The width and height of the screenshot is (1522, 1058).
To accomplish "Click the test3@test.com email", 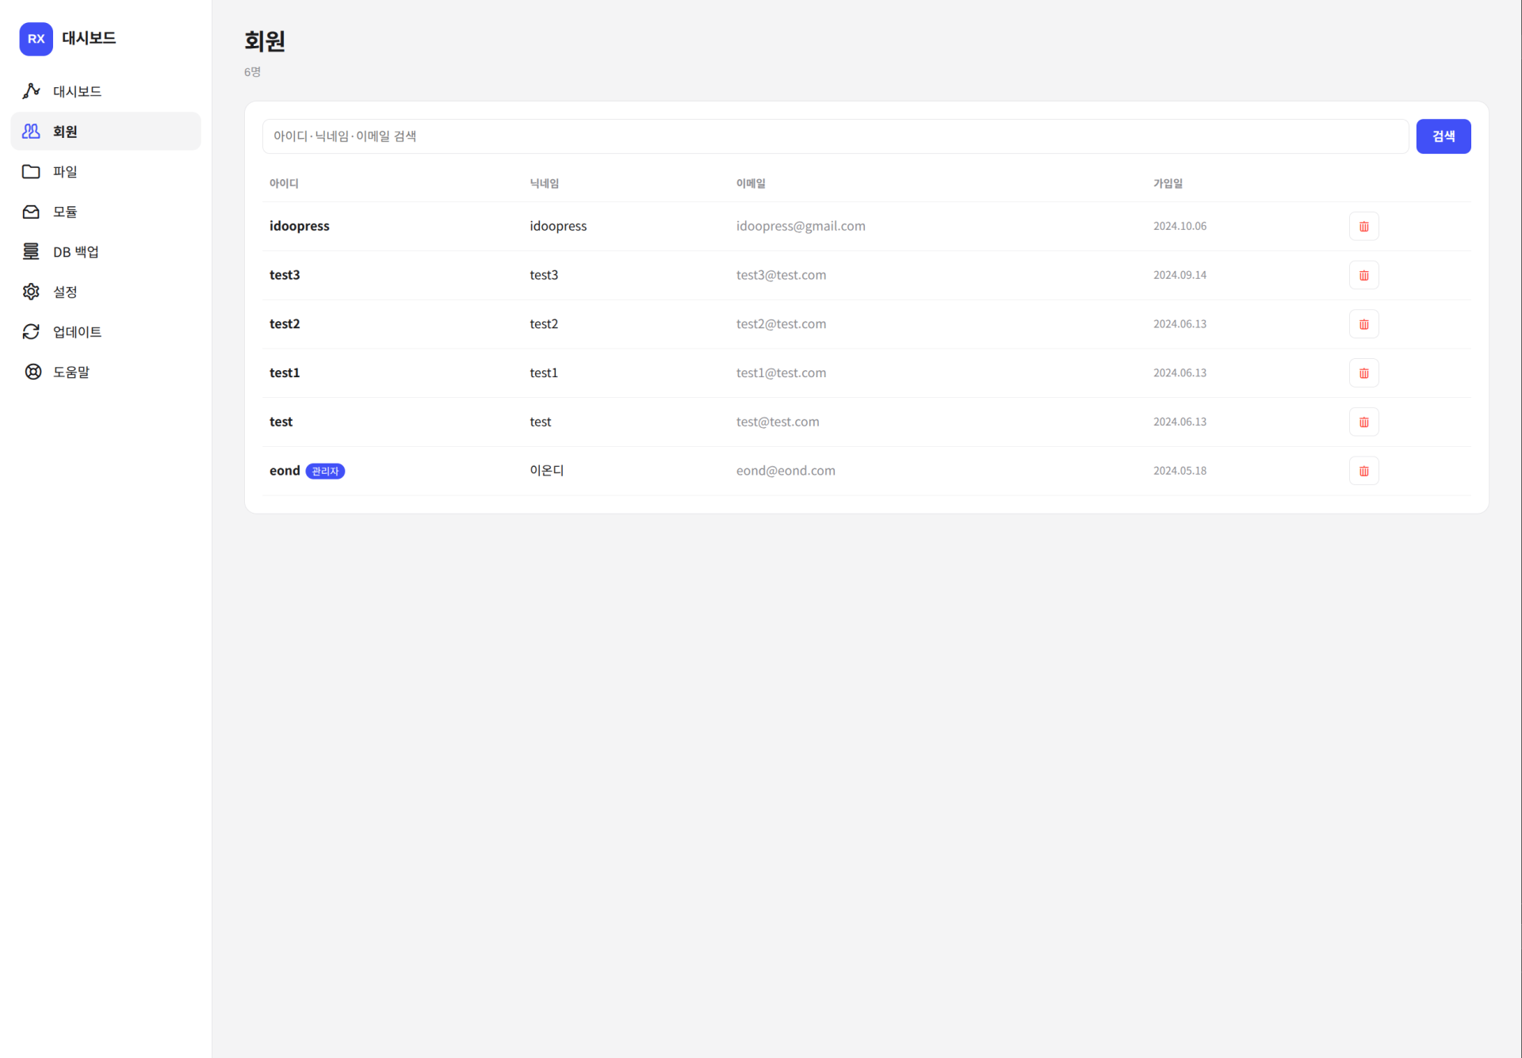I will click(781, 275).
